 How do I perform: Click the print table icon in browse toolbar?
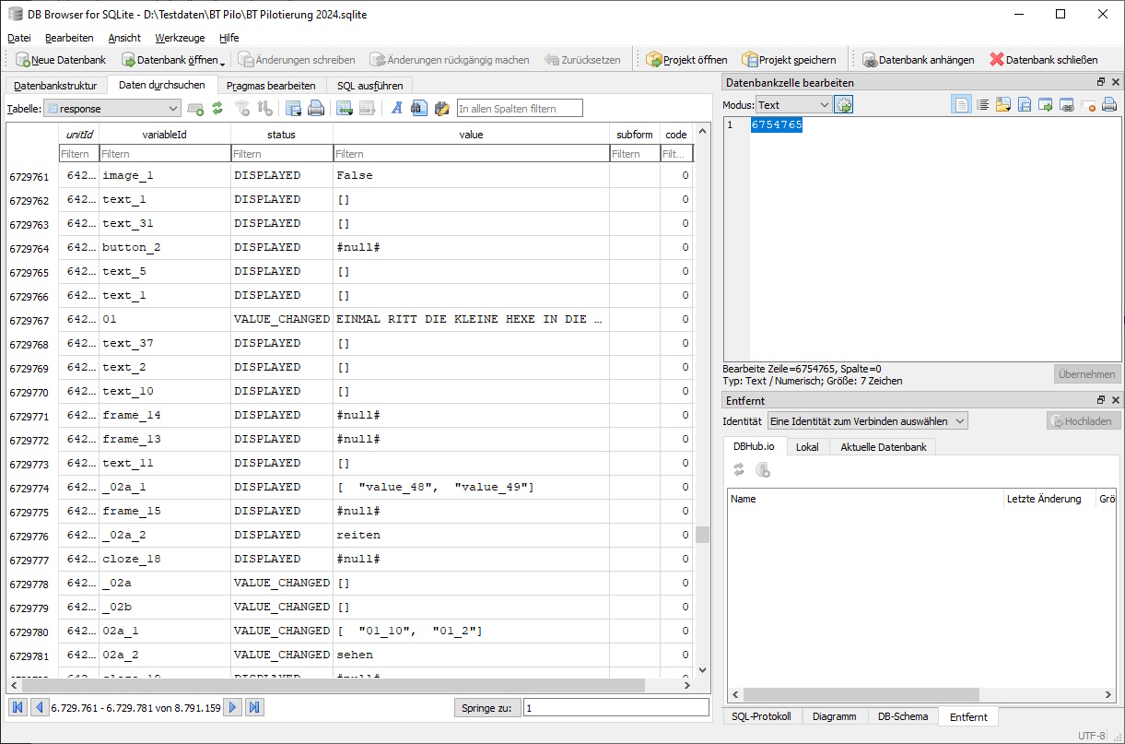[316, 109]
